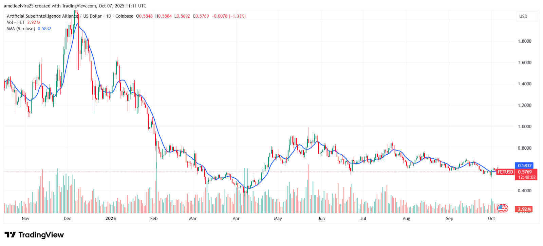The width and height of the screenshot is (543, 246).
Task: Click the 1.0000 level on price axis
Action: tap(524, 127)
